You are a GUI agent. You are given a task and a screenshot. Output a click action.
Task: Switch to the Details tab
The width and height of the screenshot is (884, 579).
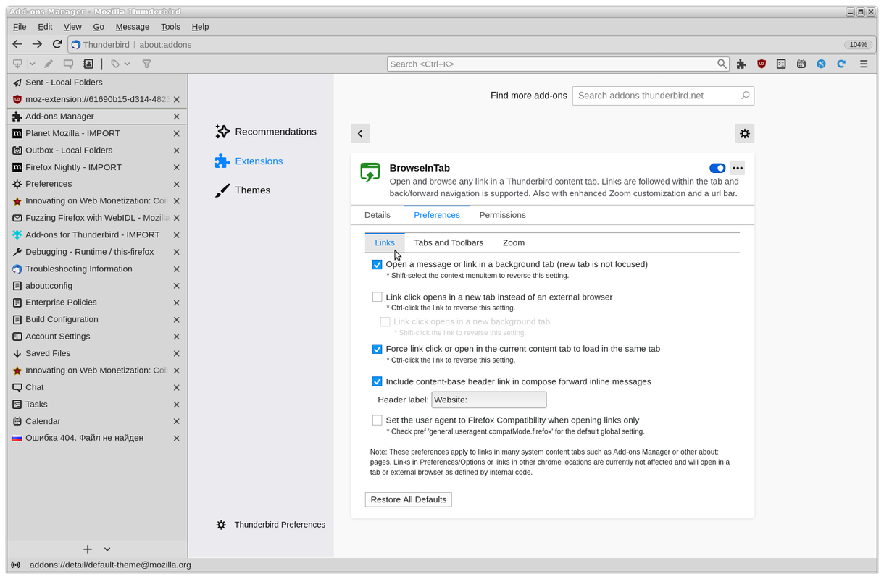[x=378, y=215]
